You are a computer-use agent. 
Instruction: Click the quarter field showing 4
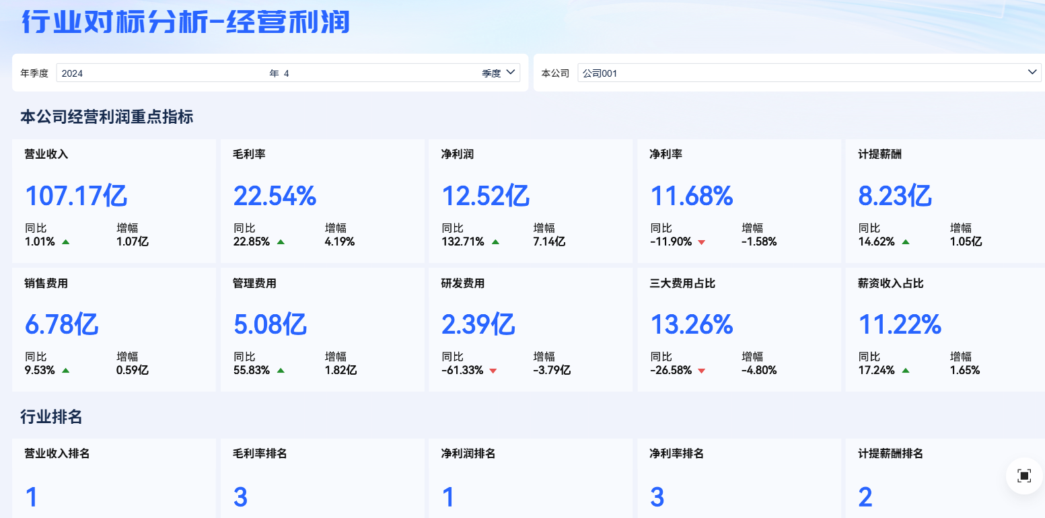tap(380, 73)
